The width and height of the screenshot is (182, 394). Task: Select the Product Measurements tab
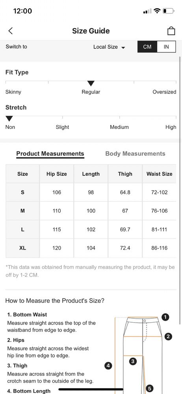coord(50,154)
